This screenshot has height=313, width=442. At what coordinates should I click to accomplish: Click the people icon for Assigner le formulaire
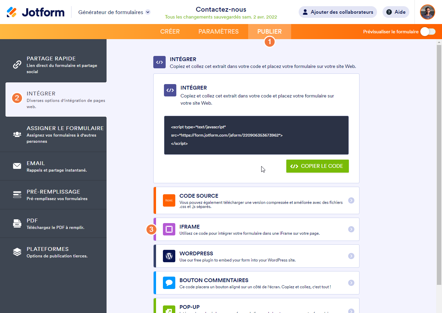17,135
